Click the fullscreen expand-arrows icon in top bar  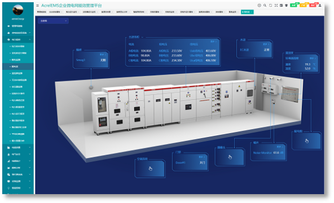coord(276,5)
